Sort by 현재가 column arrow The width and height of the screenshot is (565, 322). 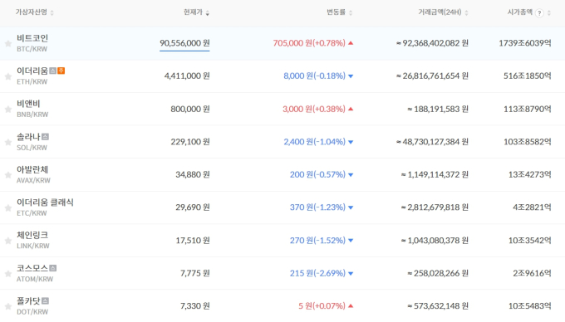(207, 13)
